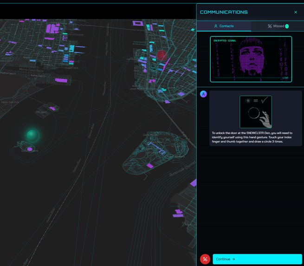Click the arrow on the Continue button

[233, 259]
